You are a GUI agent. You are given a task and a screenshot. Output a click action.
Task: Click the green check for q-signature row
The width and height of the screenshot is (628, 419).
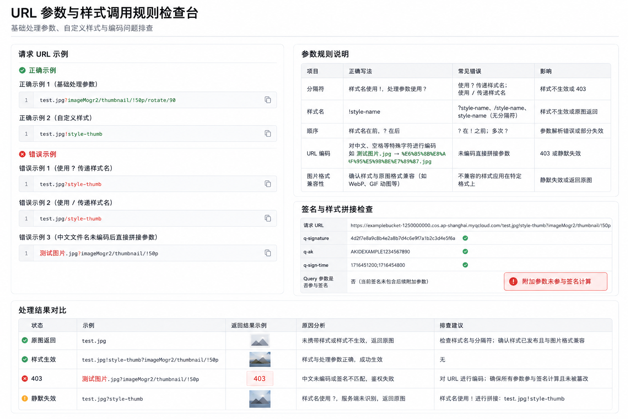tap(465, 238)
